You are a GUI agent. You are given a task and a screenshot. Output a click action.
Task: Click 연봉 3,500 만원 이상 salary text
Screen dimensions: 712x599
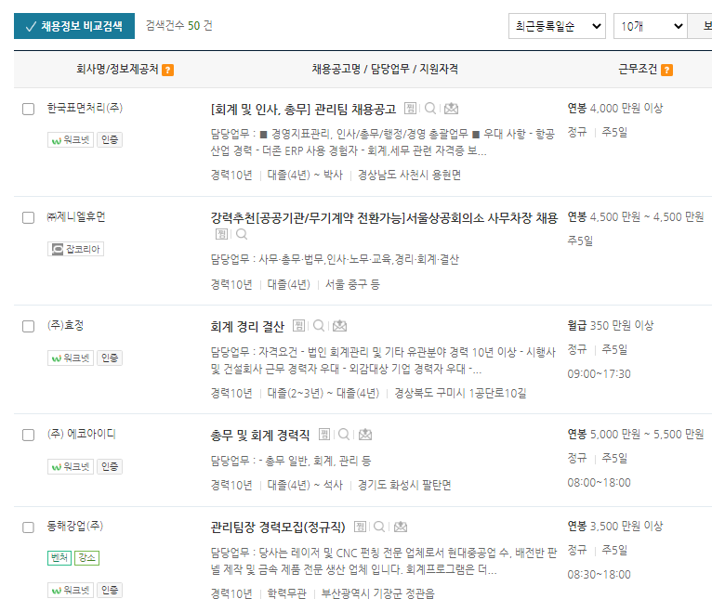(615, 526)
